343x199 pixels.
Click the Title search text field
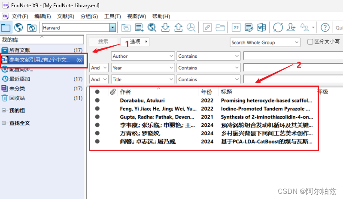pyautogui.click(x=293, y=79)
